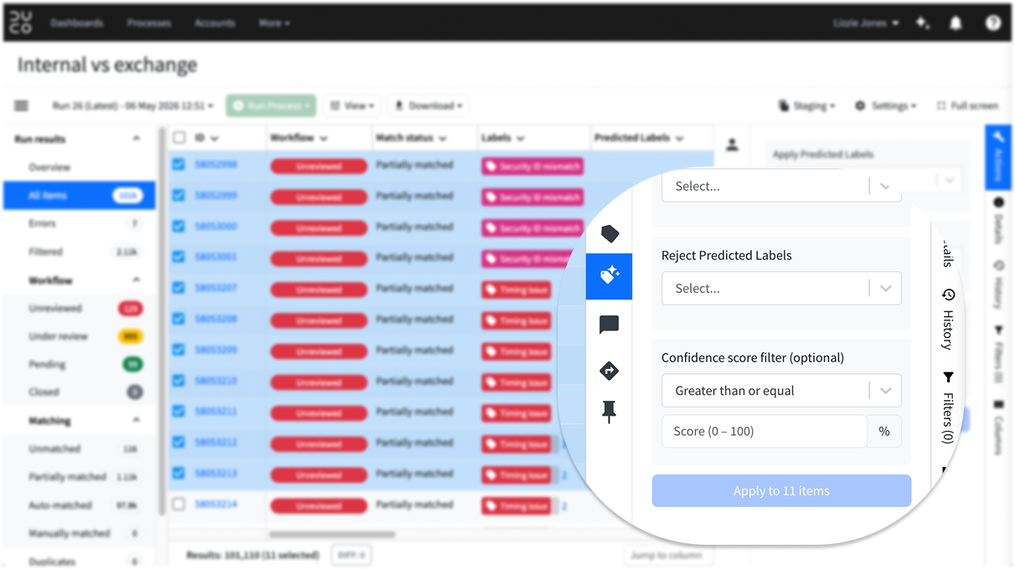Click the Apply to 11 items button
The height and width of the screenshot is (569, 1015).
coord(781,491)
